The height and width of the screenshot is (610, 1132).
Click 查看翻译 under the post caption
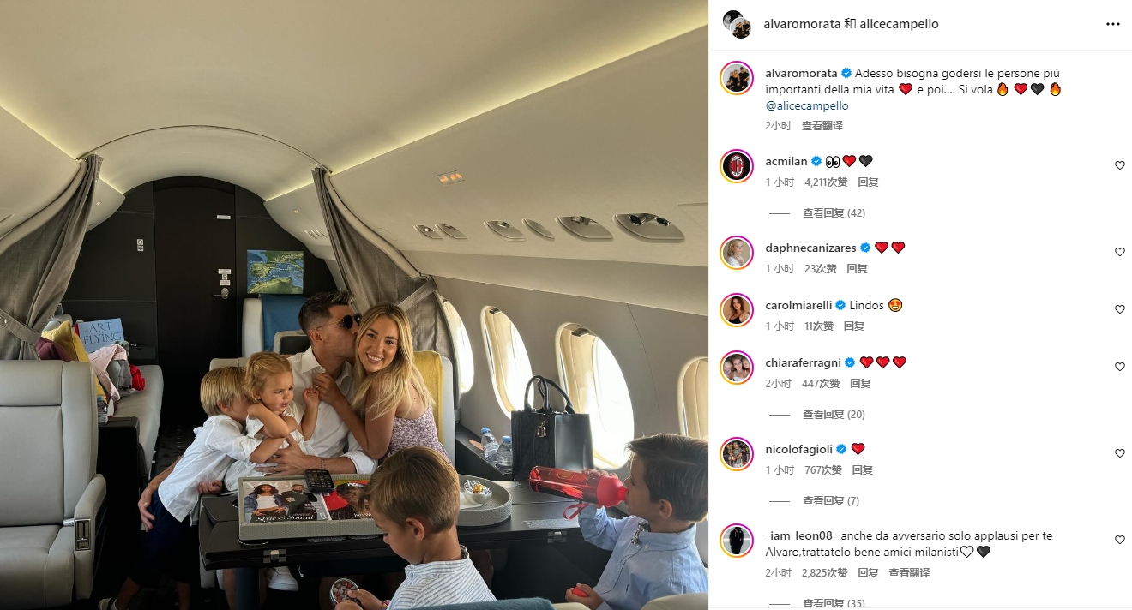(x=822, y=126)
